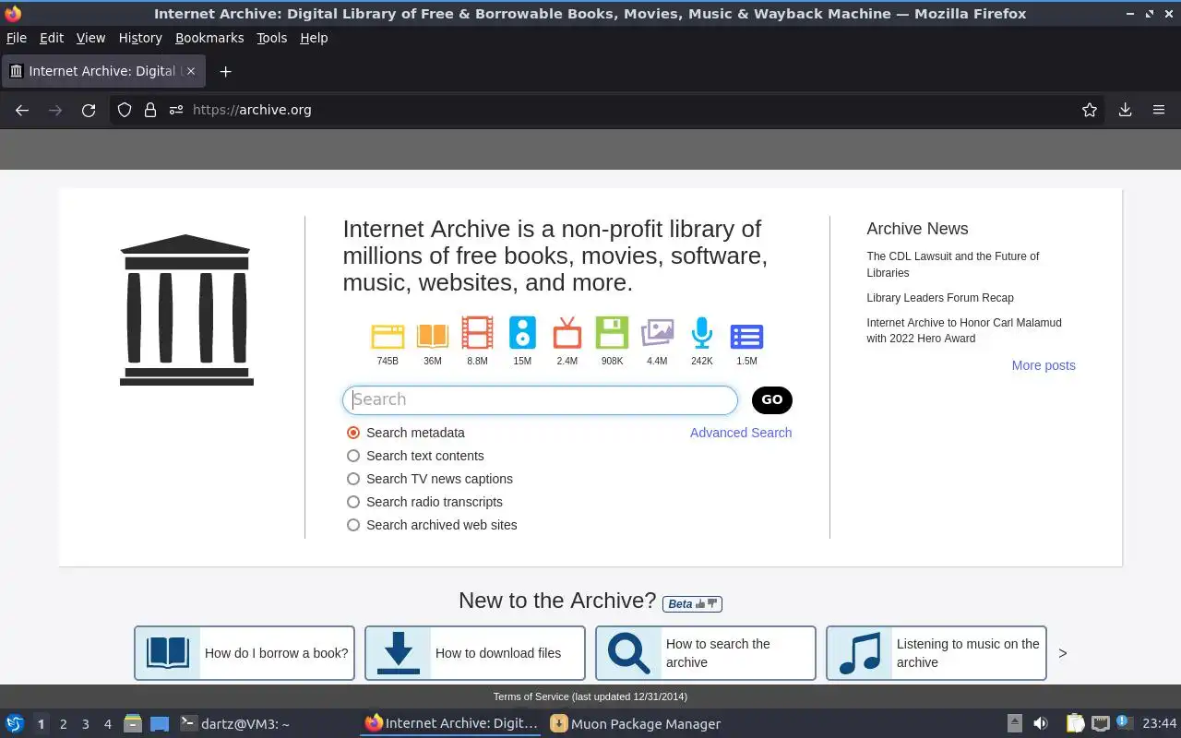Show next help cards with the right chevron

pyautogui.click(x=1062, y=653)
